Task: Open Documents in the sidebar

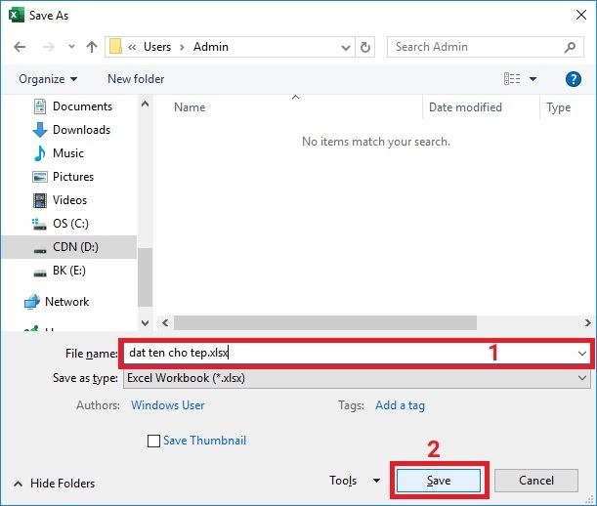Action: coord(82,106)
